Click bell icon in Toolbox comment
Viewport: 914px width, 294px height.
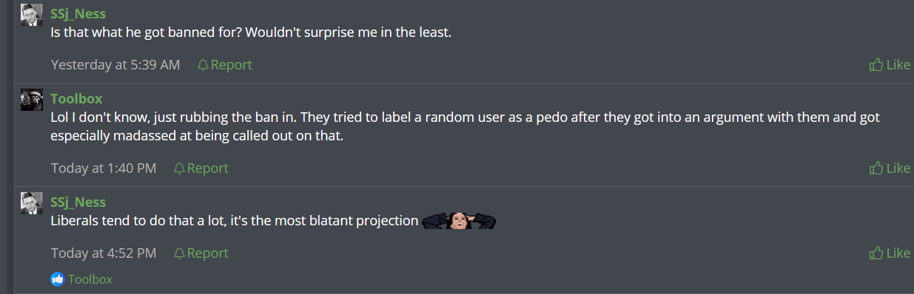pyautogui.click(x=179, y=168)
